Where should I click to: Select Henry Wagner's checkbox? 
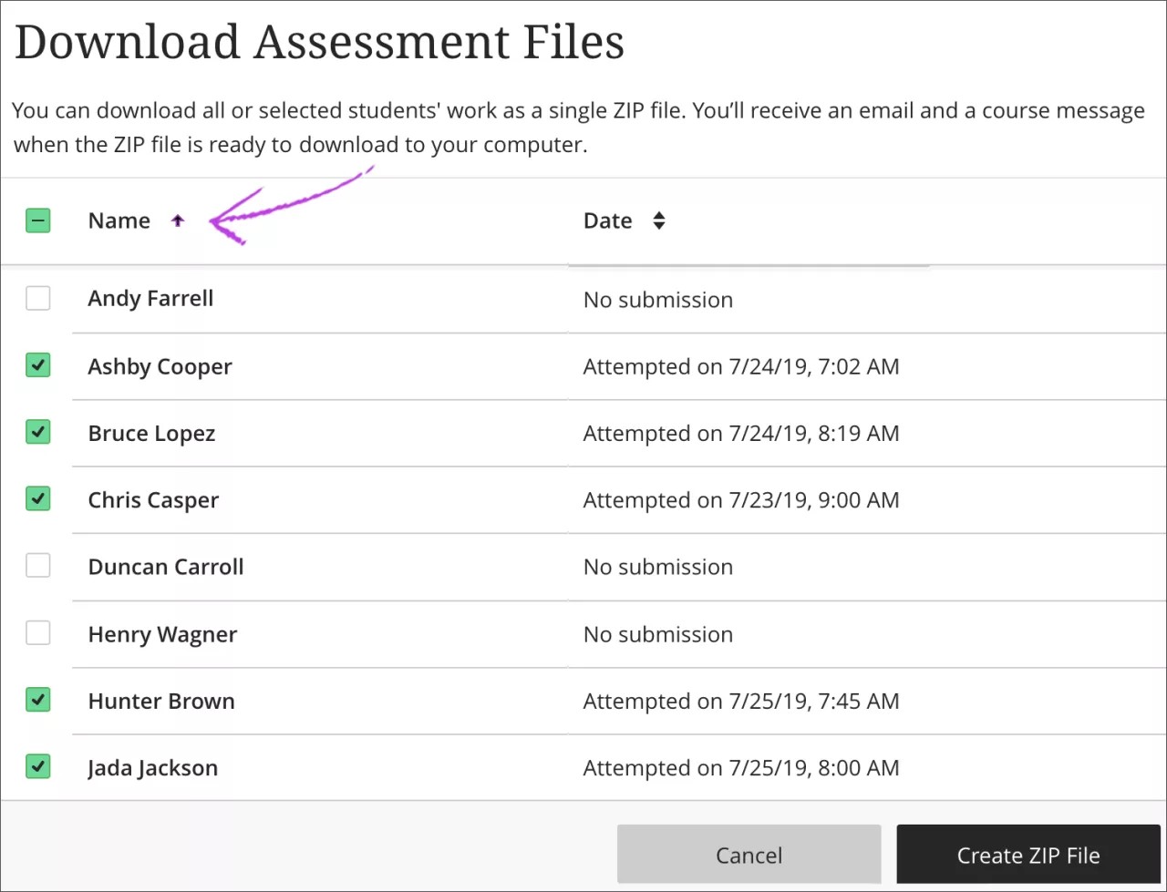click(x=37, y=632)
